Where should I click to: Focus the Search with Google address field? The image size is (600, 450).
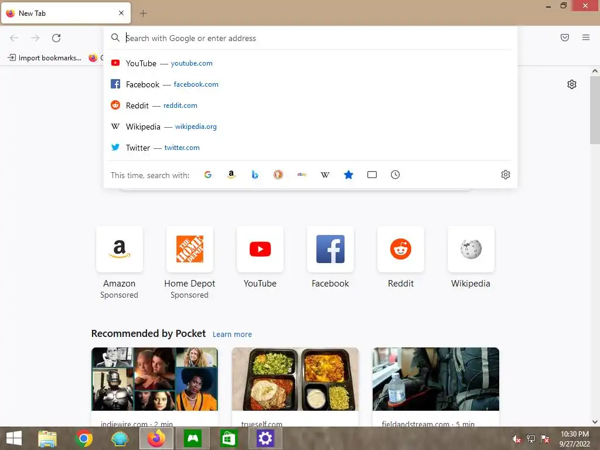(311, 38)
